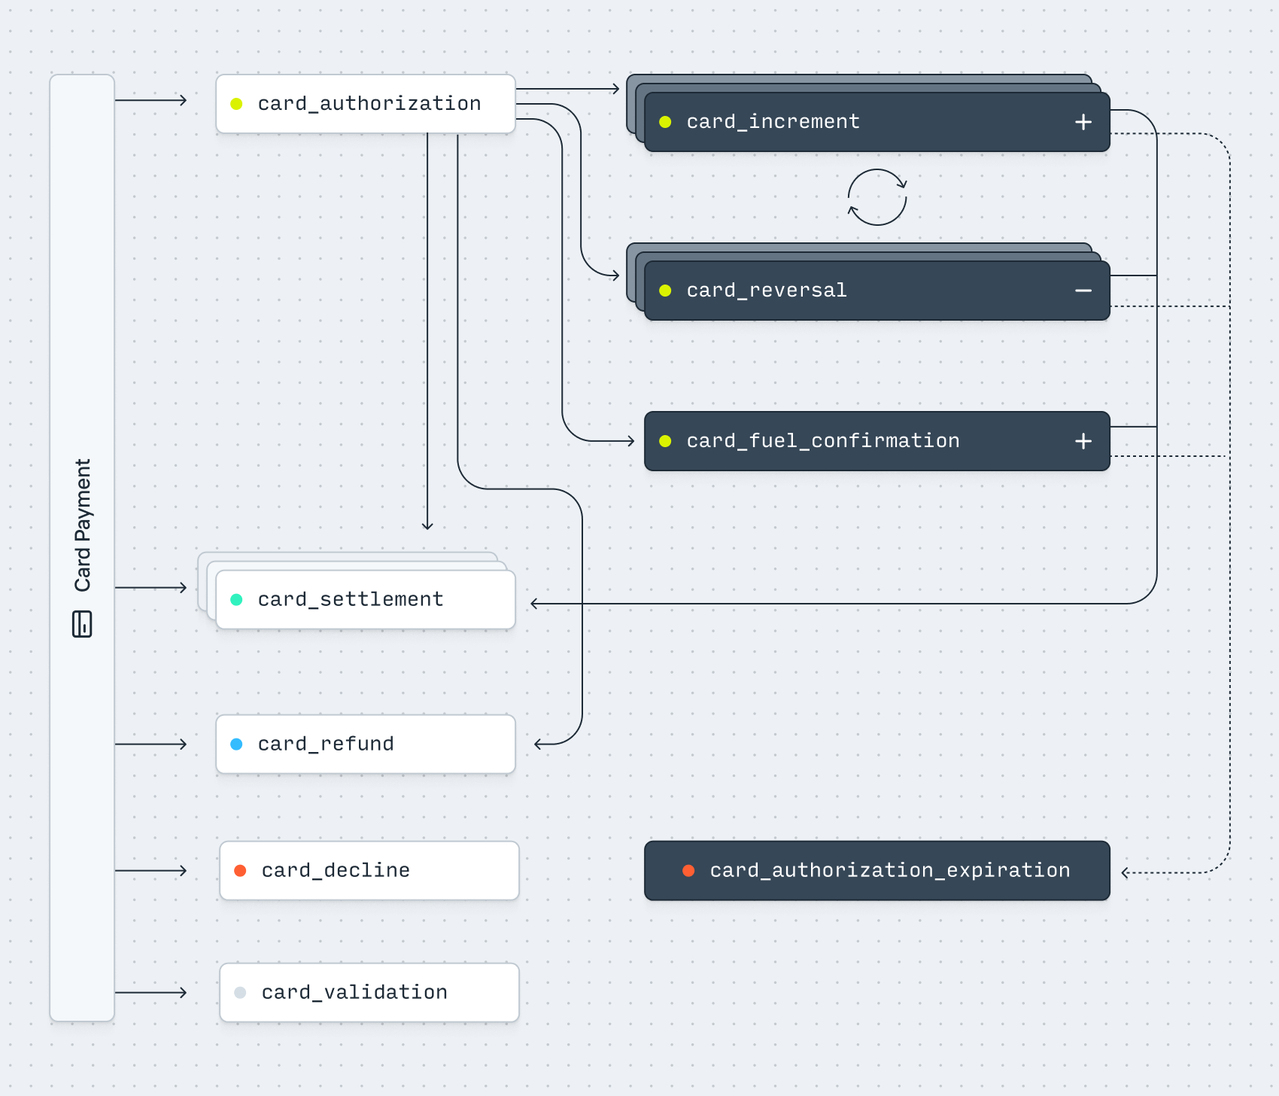Image resolution: width=1279 pixels, height=1096 pixels.
Task: Click the Card Payment vertical bar label
Action: click(82, 525)
